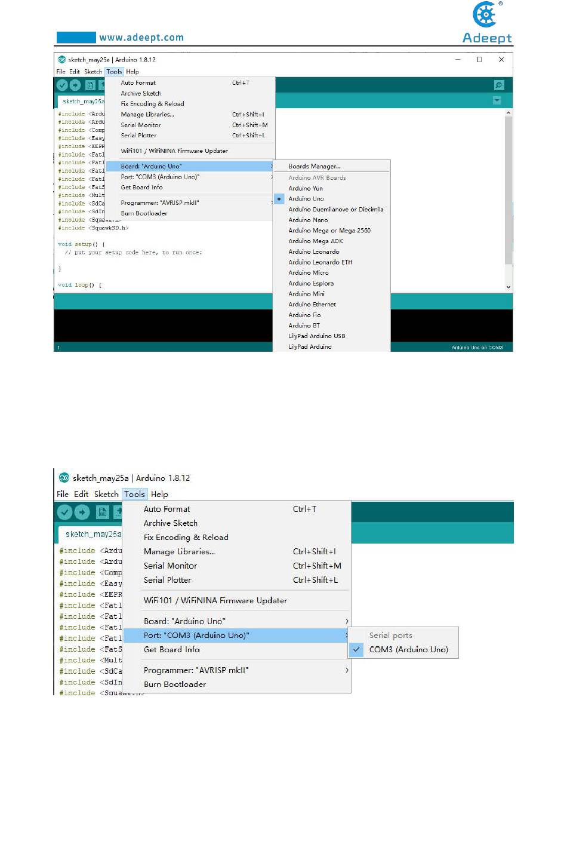Choose Arduino Duemilanove or Diecimila board
Viewport: 567px width, 841px height.
tap(336, 210)
